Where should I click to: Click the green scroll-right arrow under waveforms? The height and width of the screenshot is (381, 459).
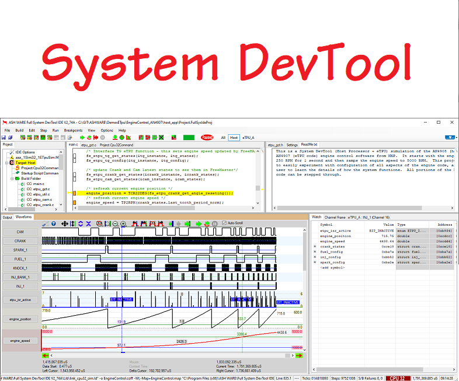pyautogui.click(x=298, y=355)
